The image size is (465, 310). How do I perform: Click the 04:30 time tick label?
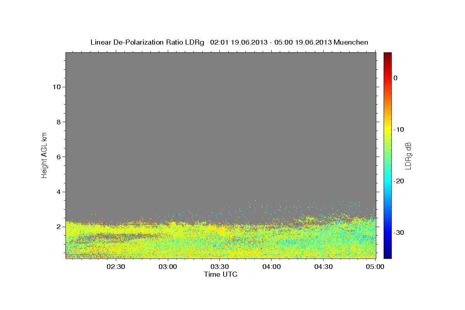point(324,267)
